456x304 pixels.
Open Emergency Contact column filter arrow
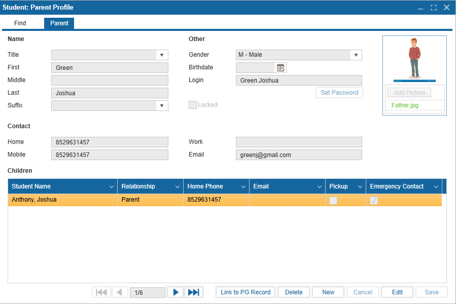tap(436, 187)
